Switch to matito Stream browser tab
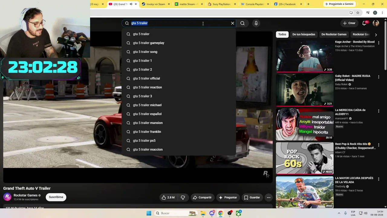 (x=189, y=4)
